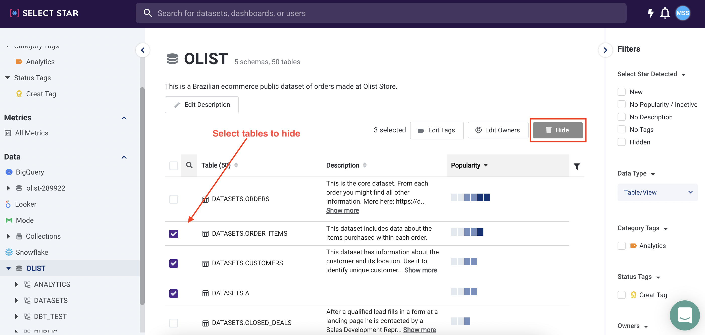The width and height of the screenshot is (705, 335).
Task: Click the Hide button
Action: [558, 130]
